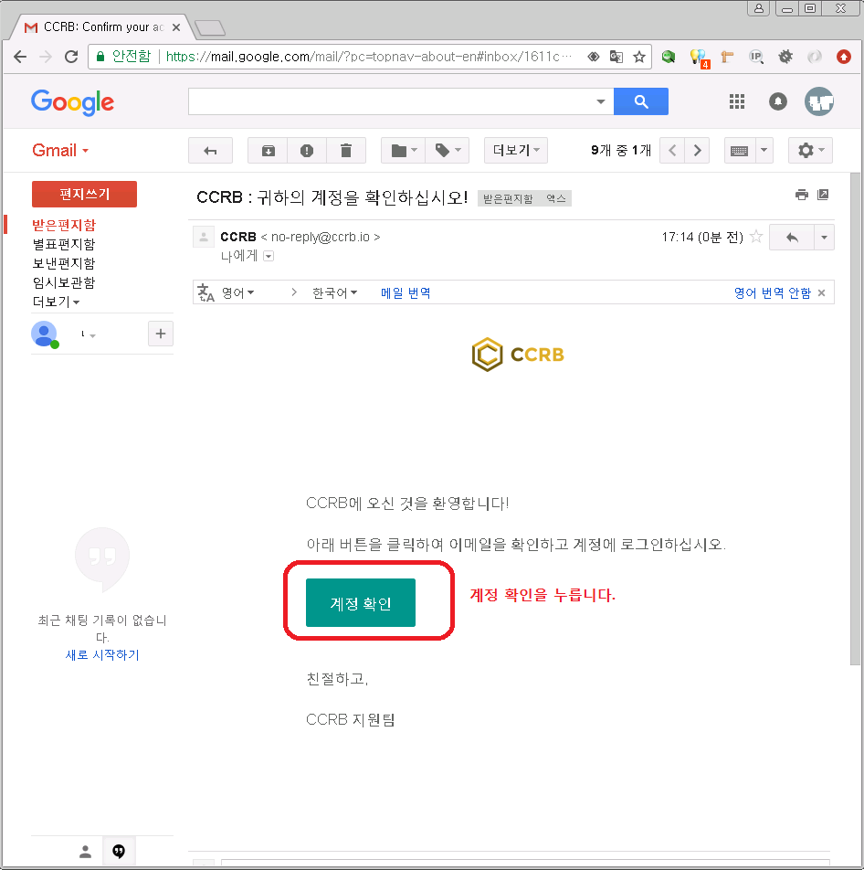The image size is (864, 870).
Task: Reload the page with refresh icon
Action: click(x=71, y=57)
